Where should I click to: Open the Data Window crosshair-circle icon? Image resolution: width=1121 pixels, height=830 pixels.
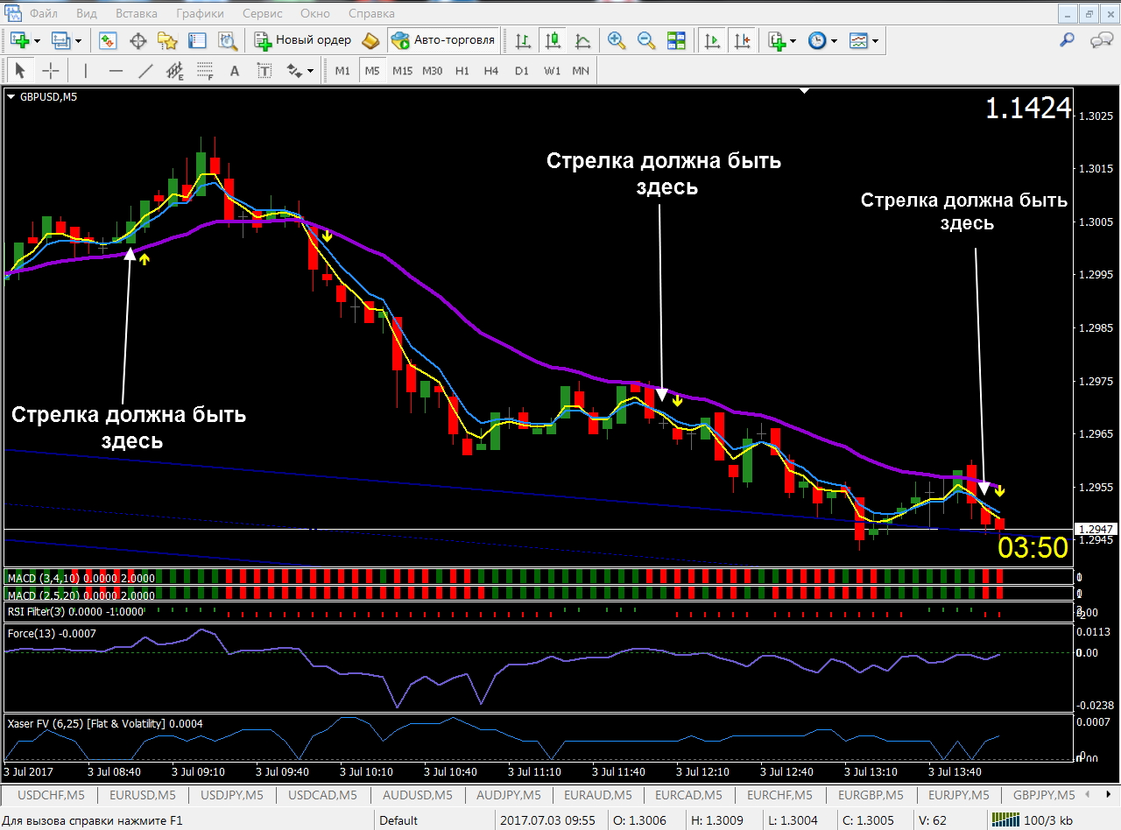[x=138, y=40]
